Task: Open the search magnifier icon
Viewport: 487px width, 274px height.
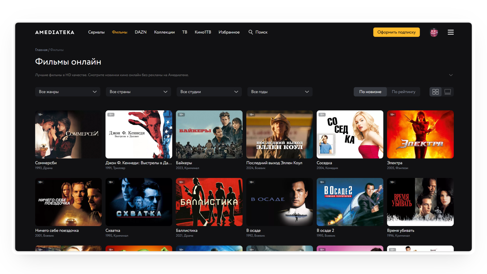Action: coord(251,32)
